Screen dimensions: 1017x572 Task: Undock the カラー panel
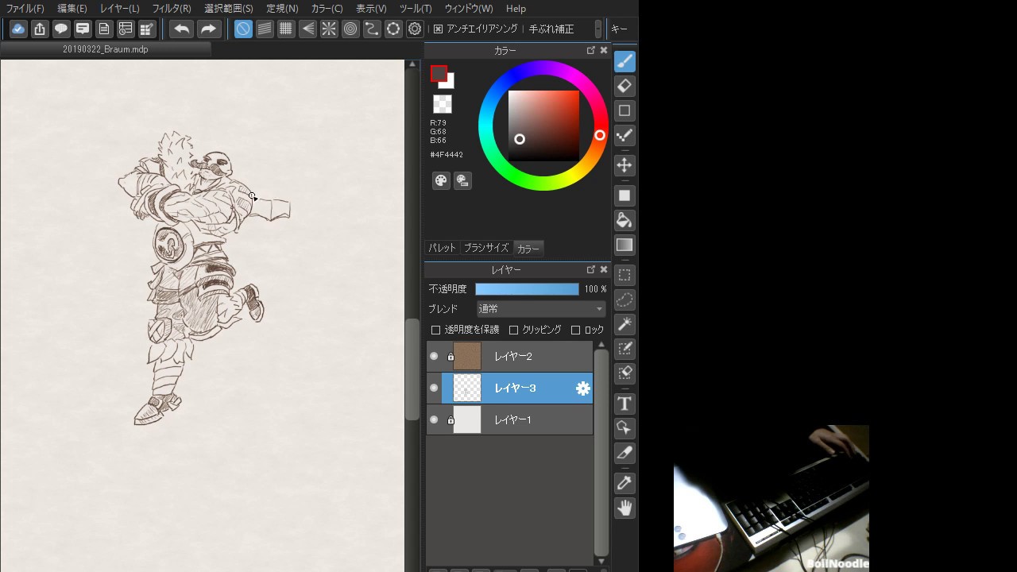[x=591, y=50]
